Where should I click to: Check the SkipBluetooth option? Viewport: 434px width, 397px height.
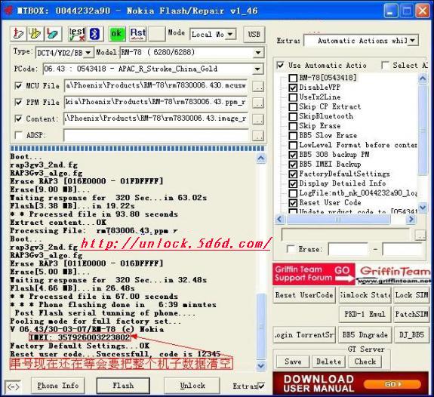[x=293, y=116]
